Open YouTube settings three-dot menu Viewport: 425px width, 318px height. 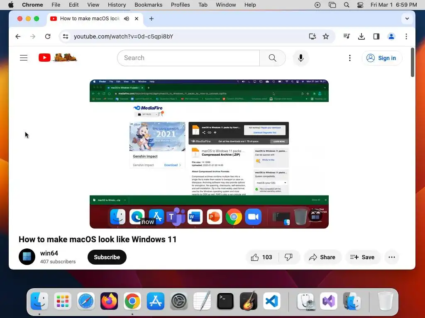[349, 58]
